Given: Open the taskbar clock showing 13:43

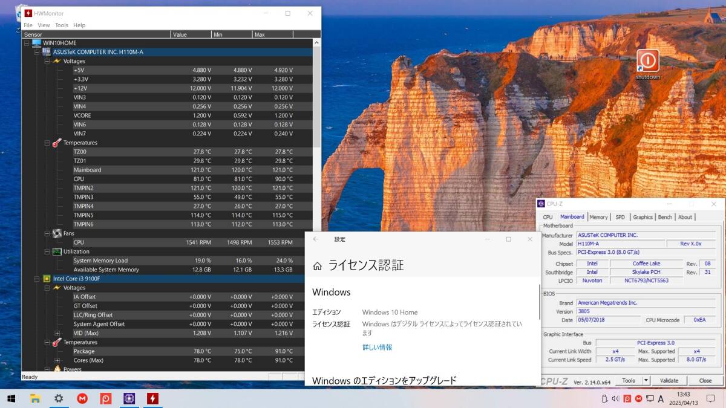Looking at the screenshot, I should 684,398.
